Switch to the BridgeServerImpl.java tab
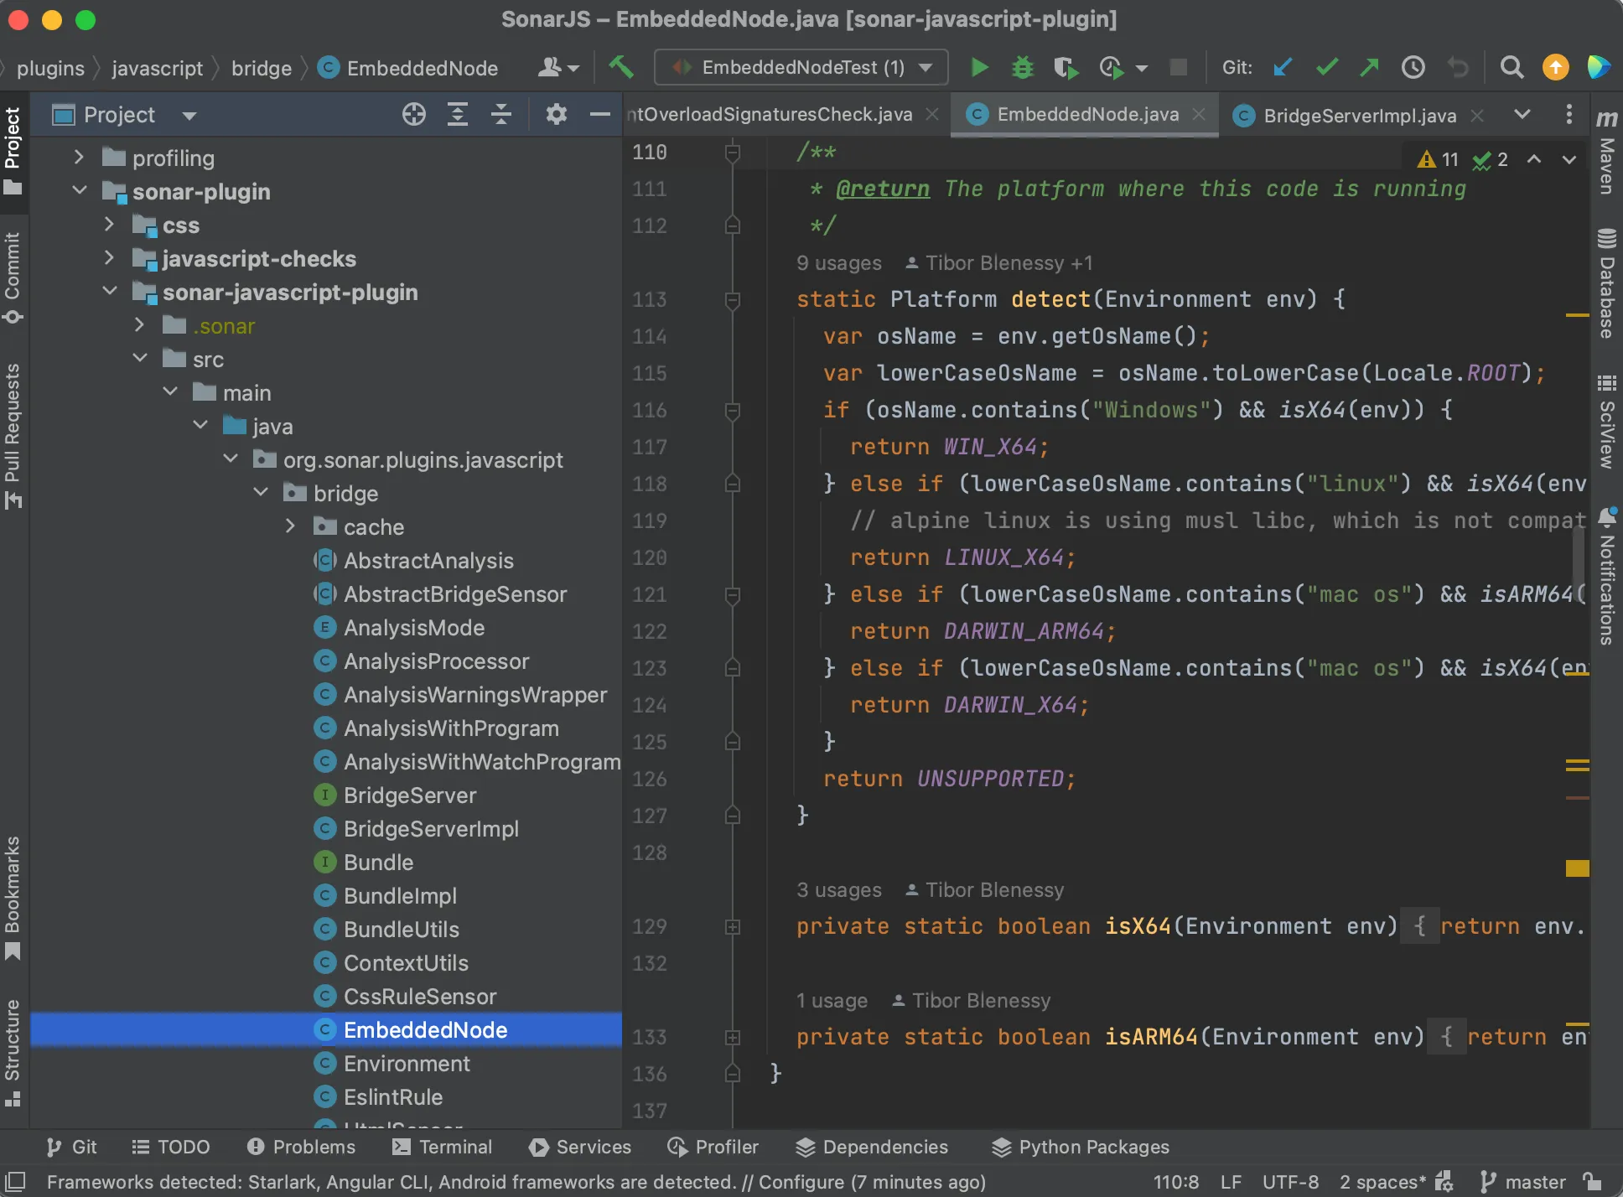This screenshot has height=1197, width=1623. click(x=1358, y=115)
